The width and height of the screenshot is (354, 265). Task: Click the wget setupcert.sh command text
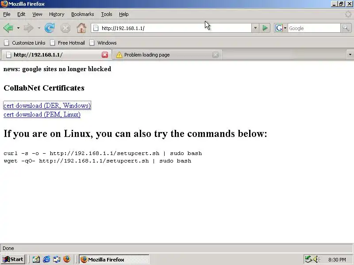(x=97, y=161)
